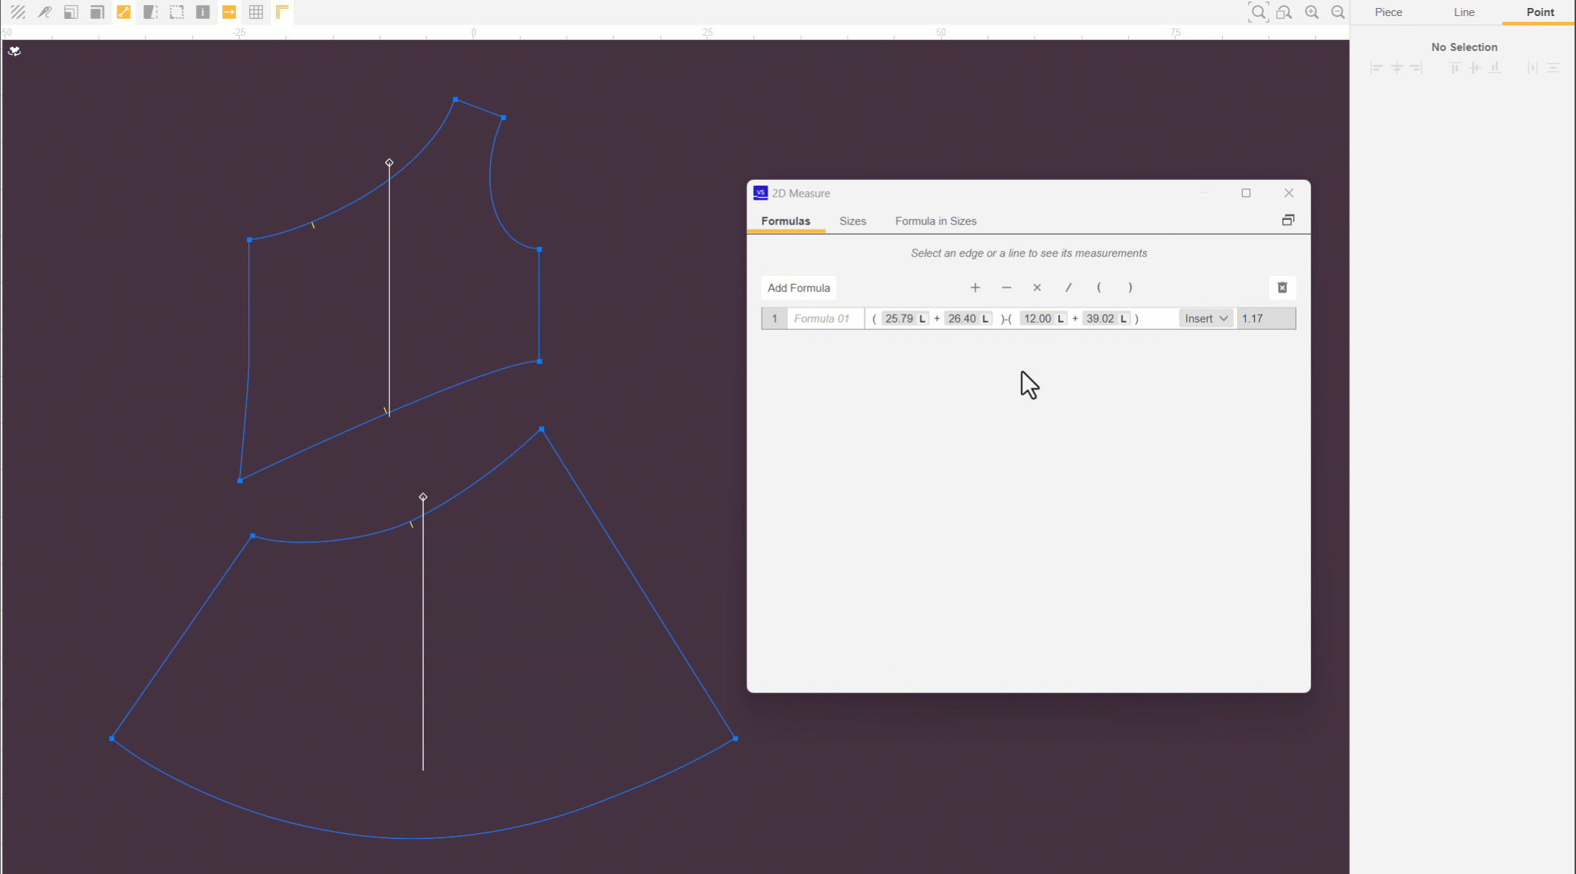
Task: Insert a divide operator in formula
Action: 1068,288
